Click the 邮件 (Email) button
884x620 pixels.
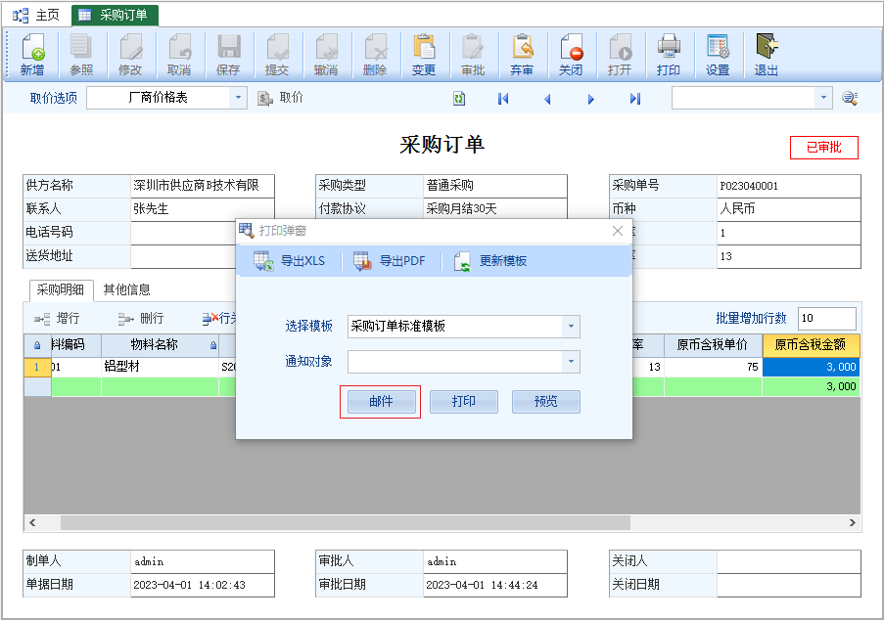(381, 402)
